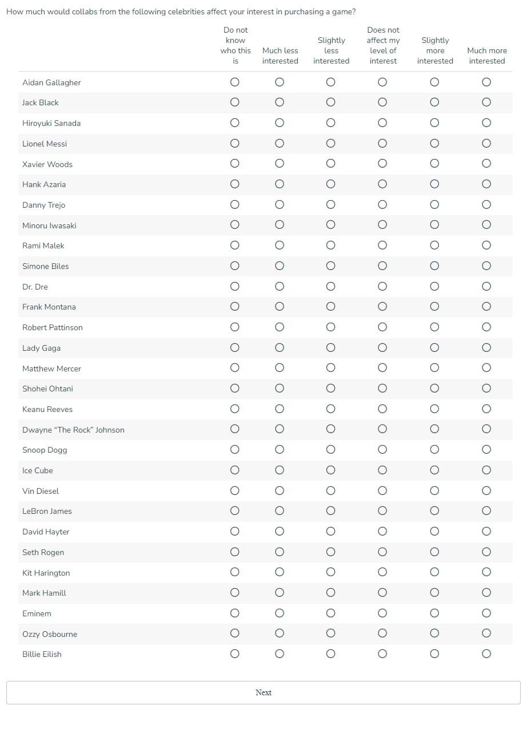Pick 'Does not affect my level' for Aidan Gallagher

[x=382, y=82]
